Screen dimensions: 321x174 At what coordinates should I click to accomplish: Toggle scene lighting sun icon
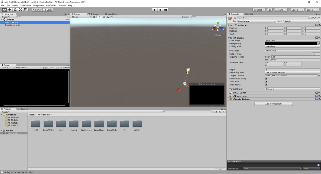point(99,17)
